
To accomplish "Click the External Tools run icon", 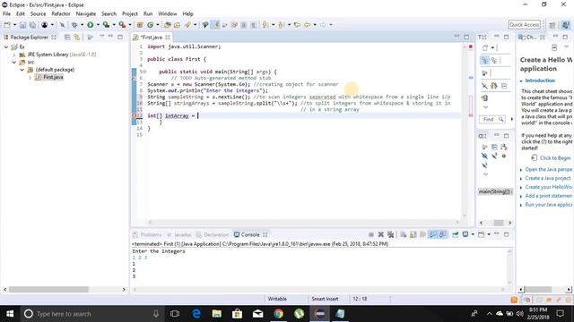I will pyautogui.click(x=122, y=25).
